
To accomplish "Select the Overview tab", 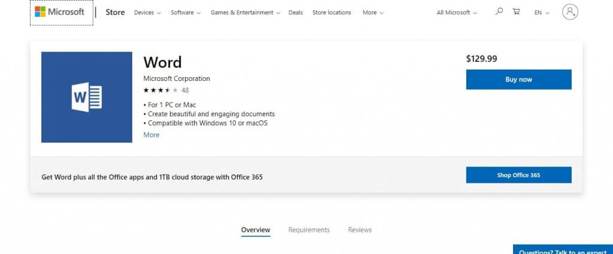I will (x=255, y=229).
